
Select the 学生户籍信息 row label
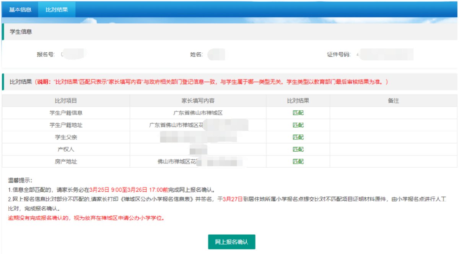click(66, 113)
